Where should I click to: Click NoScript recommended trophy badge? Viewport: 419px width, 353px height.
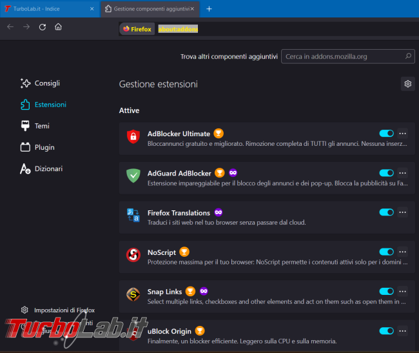click(x=184, y=252)
